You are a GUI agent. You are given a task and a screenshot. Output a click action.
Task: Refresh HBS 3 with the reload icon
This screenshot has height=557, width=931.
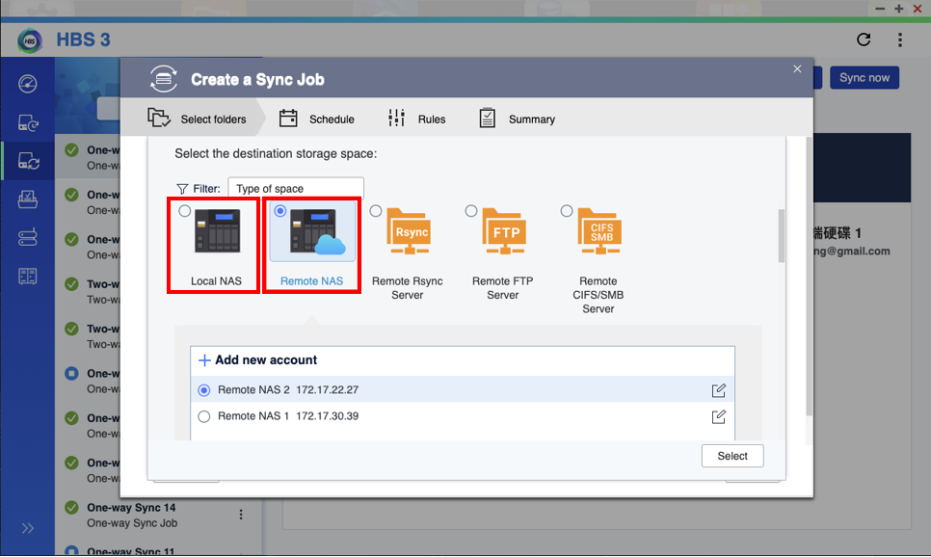pyautogui.click(x=864, y=40)
